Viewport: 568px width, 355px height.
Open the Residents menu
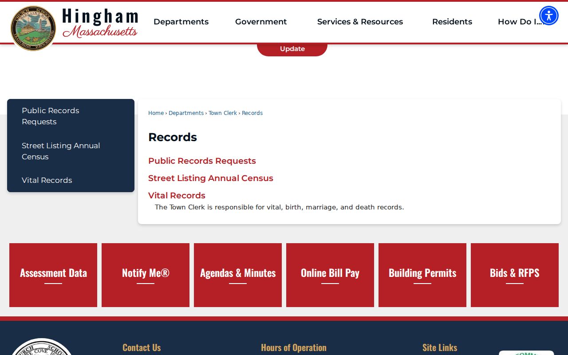click(452, 22)
